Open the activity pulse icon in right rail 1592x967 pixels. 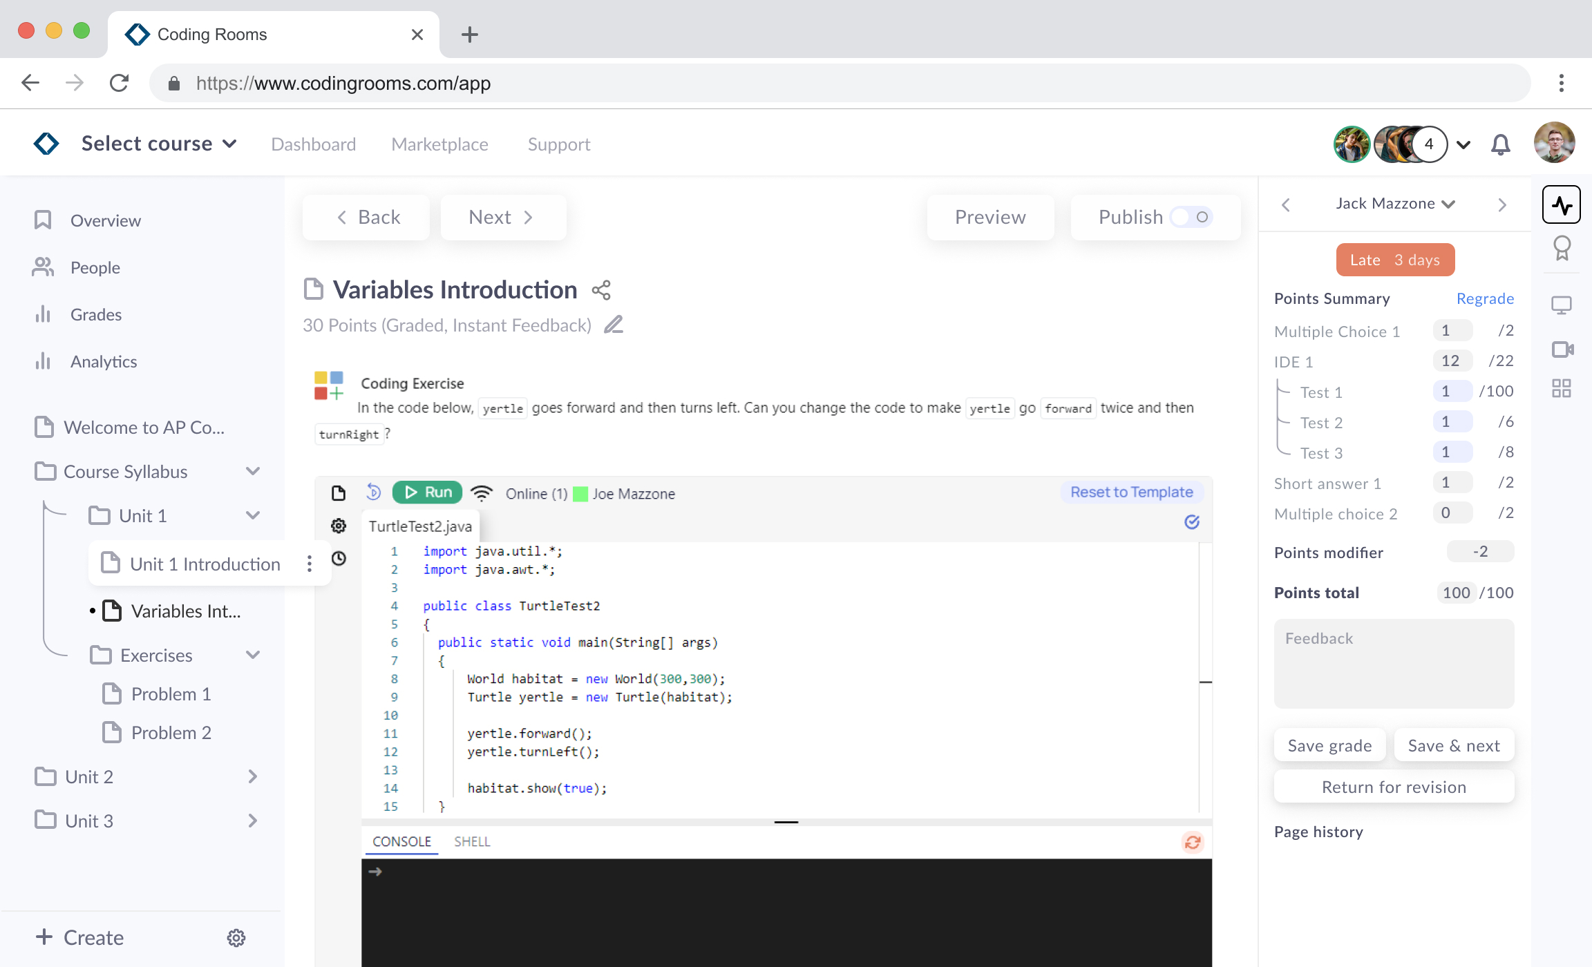click(x=1561, y=204)
